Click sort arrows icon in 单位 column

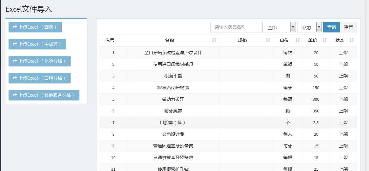(x=297, y=40)
